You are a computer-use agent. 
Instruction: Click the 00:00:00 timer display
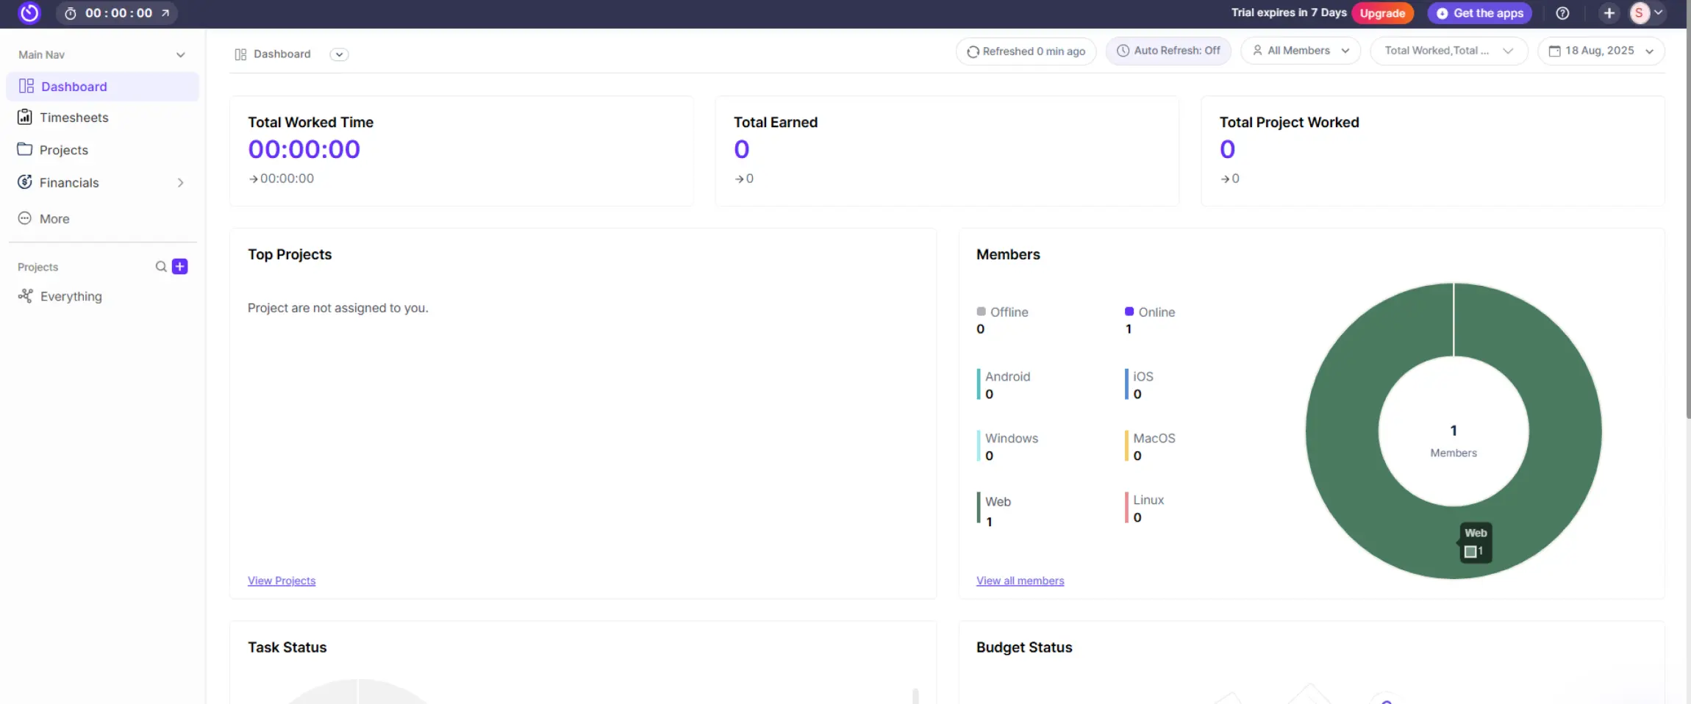click(118, 13)
